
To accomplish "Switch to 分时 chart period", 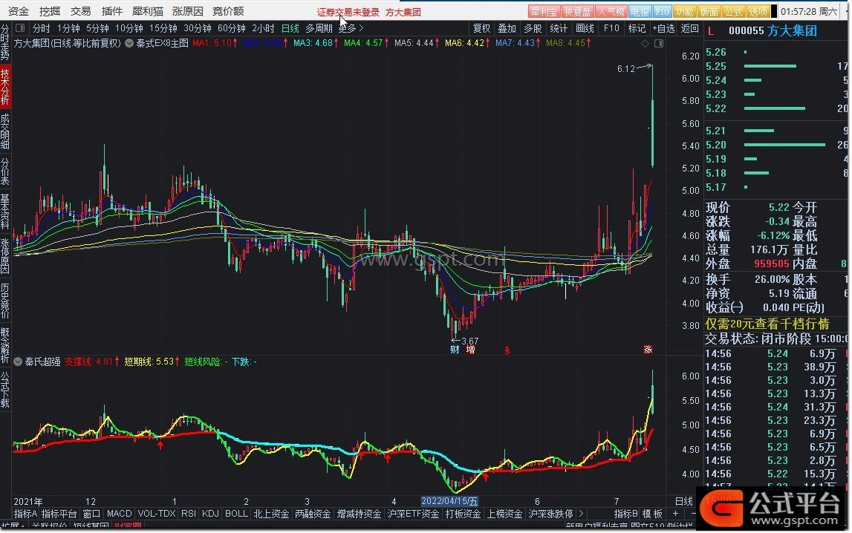I will (x=42, y=28).
